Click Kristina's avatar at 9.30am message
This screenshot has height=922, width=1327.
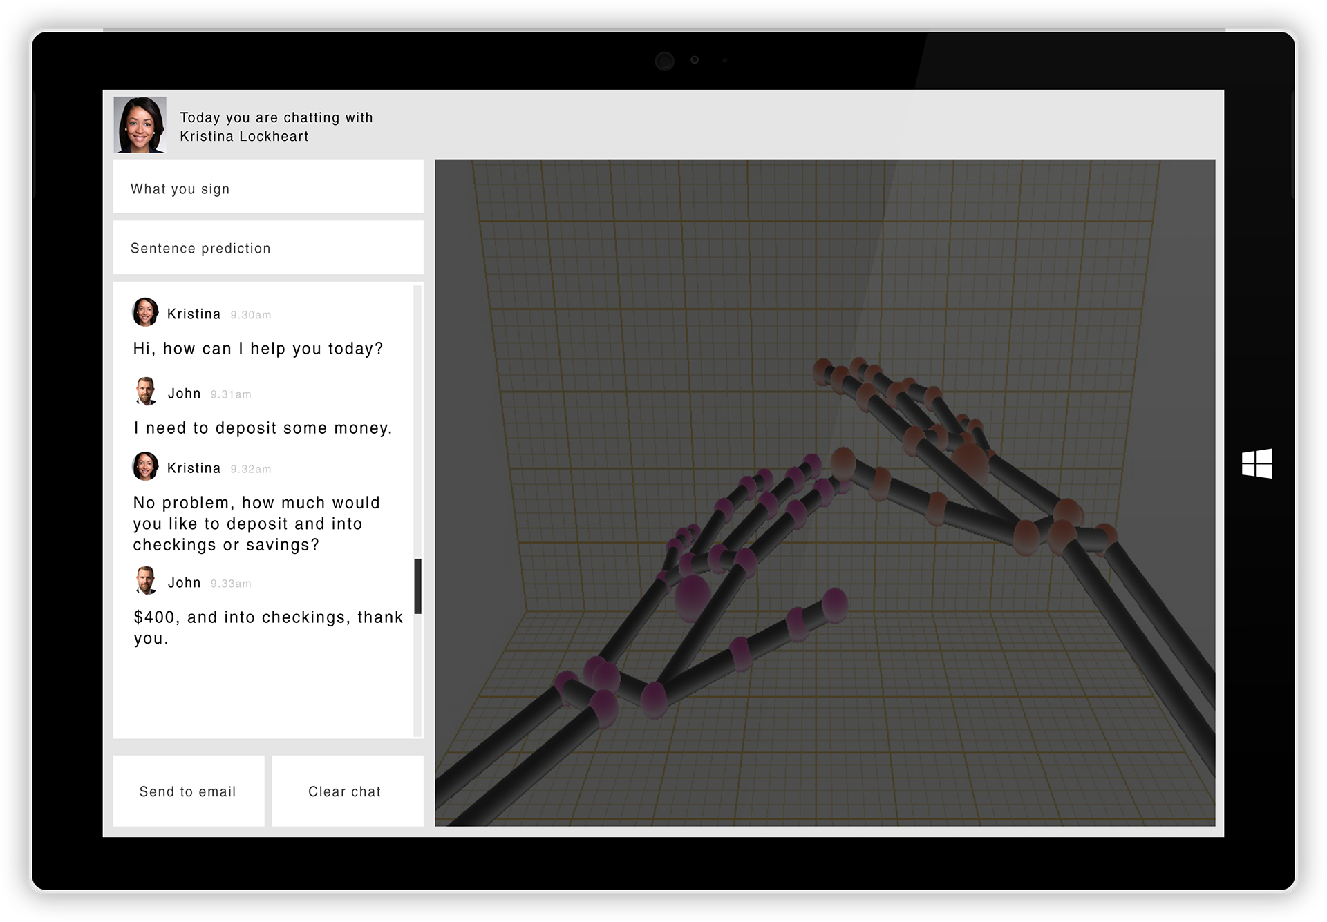(145, 312)
